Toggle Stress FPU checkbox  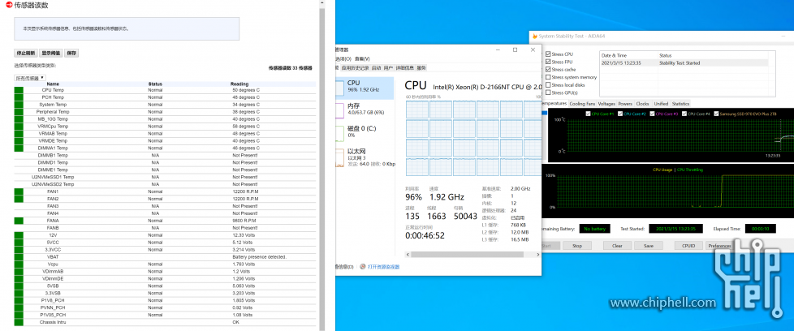(548, 62)
